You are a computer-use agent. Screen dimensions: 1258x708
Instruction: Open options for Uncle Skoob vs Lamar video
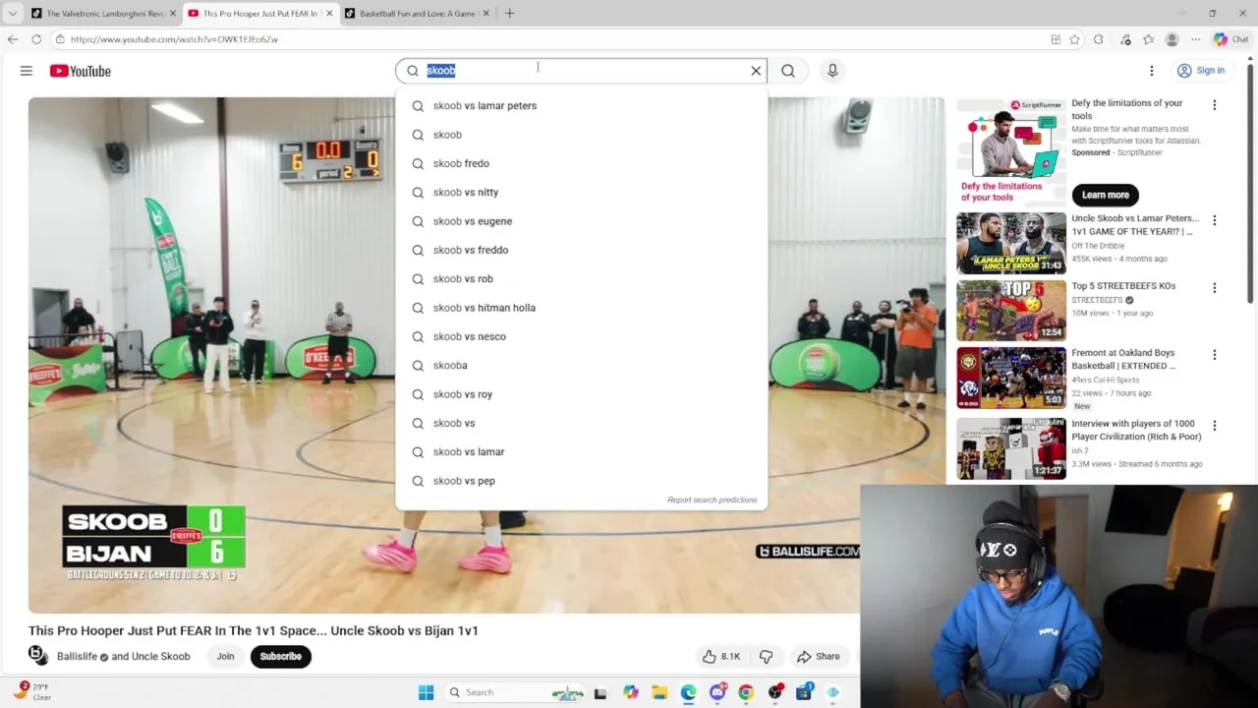1214,220
